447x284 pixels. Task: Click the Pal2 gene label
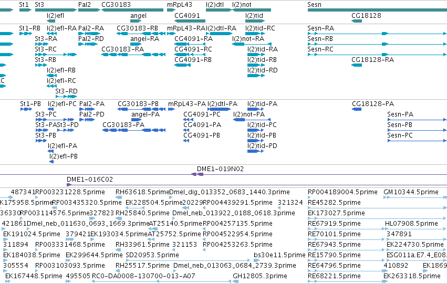85,5
